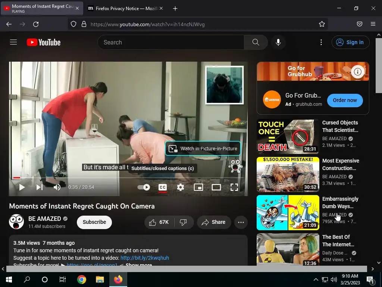Viewport: 382px width, 287px height.
Task: Activate miniplayer mode
Action: 198,187
